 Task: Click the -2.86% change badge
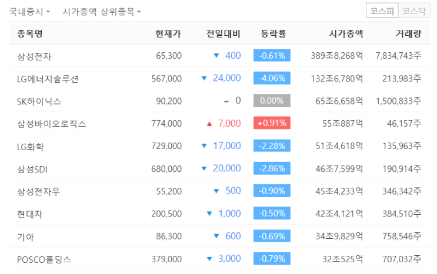tap(272, 168)
